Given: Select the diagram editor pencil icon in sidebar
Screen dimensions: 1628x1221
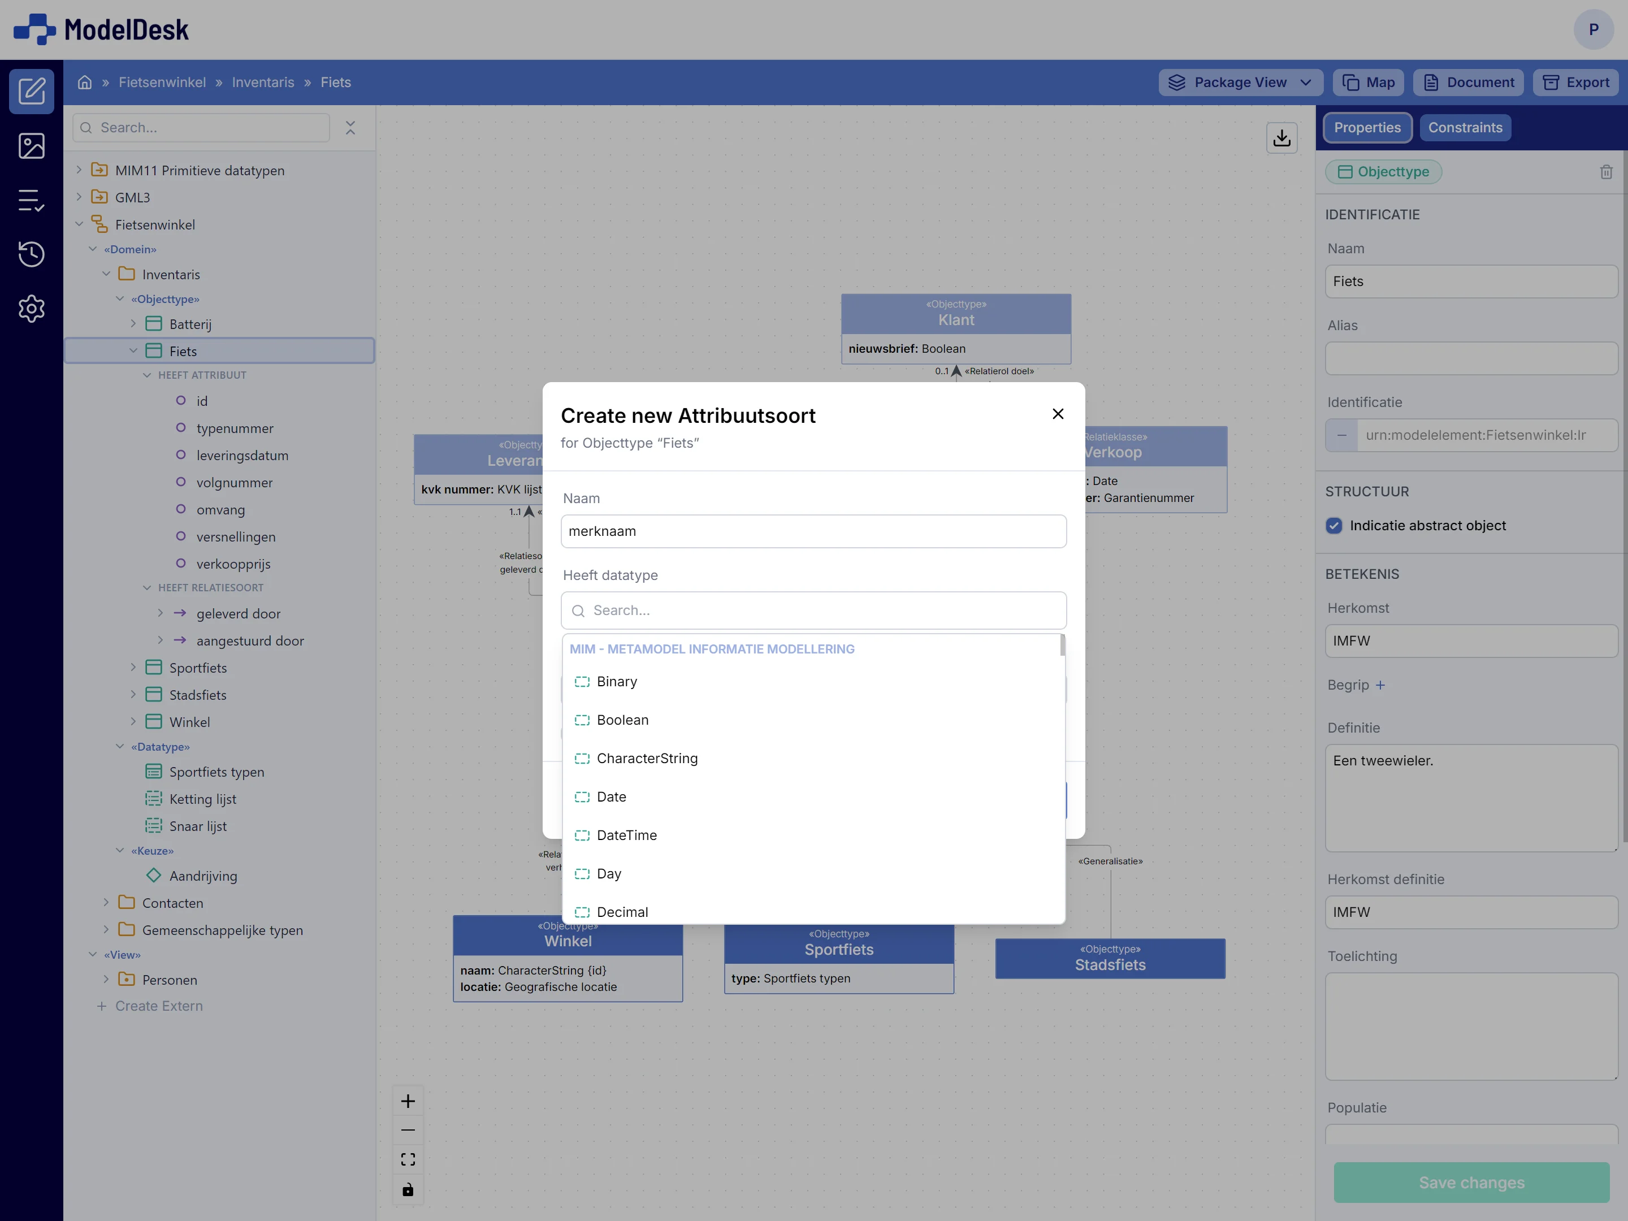Looking at the screenshot, I should point(32,90).
